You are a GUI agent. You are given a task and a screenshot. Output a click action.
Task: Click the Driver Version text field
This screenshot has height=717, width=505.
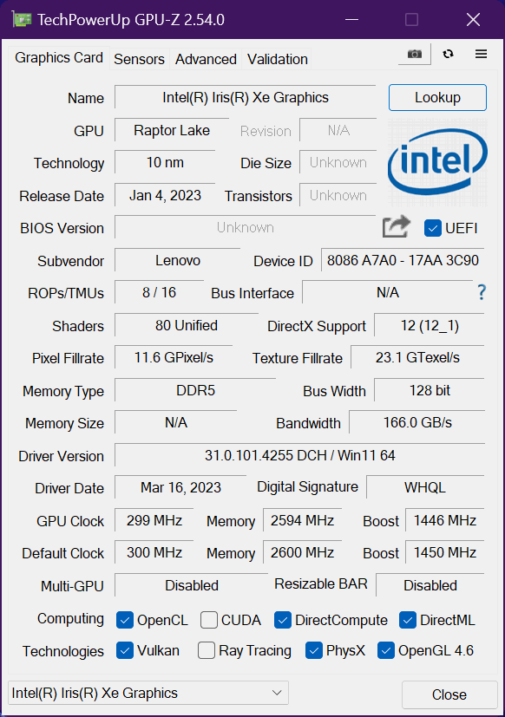click(299, 455)
